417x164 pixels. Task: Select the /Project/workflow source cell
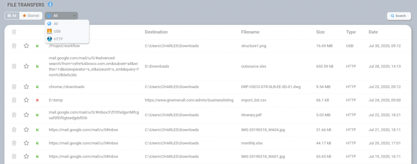(x=64, y=46)
